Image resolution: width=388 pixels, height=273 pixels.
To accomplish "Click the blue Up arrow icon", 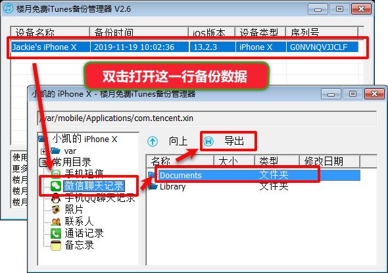I will (x=153, y=141).
